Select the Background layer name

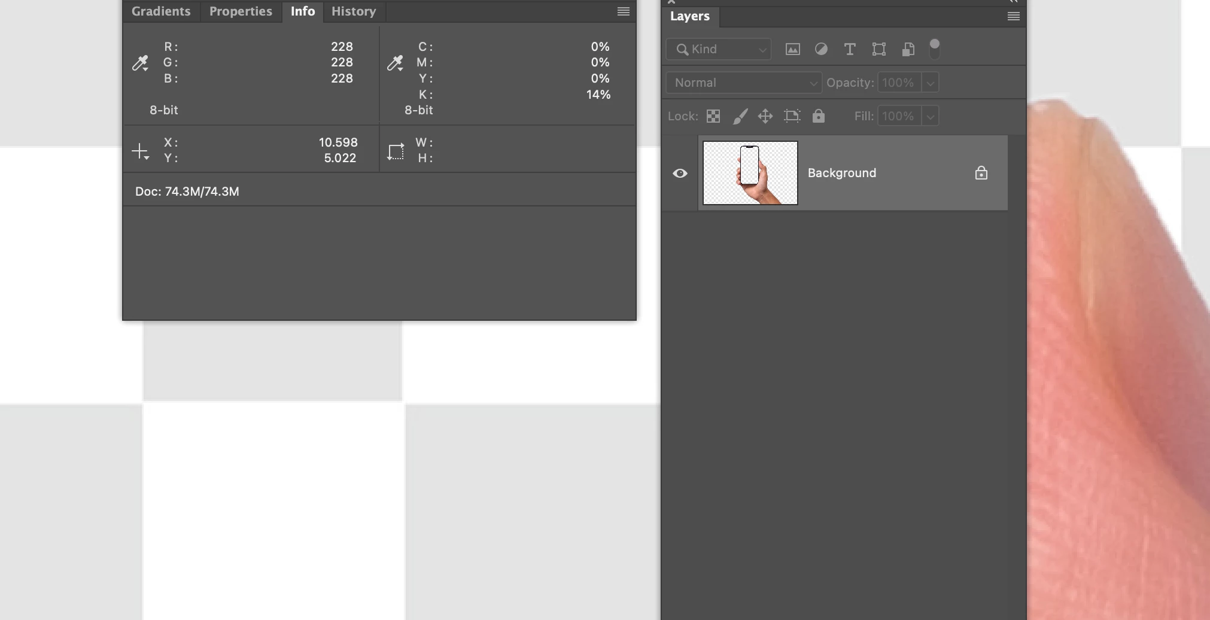click(842, 173)
